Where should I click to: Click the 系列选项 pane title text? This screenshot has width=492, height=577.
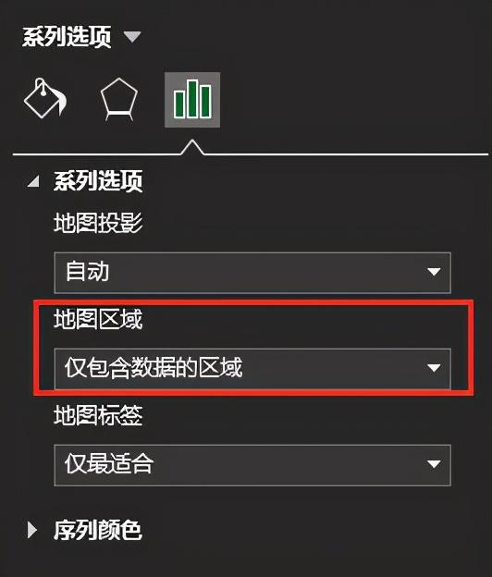click(x=67, y=37)
